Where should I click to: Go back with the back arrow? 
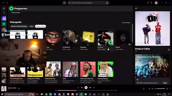tap(7, 3)
